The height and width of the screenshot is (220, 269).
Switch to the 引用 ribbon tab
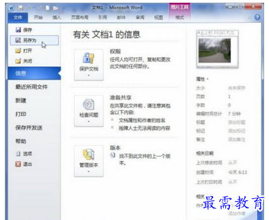point(103,17)
